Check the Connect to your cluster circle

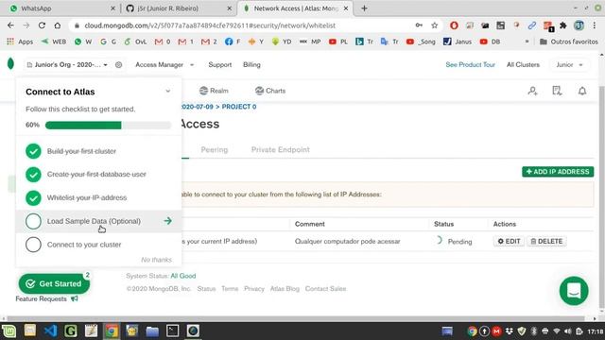pos(34,245)
